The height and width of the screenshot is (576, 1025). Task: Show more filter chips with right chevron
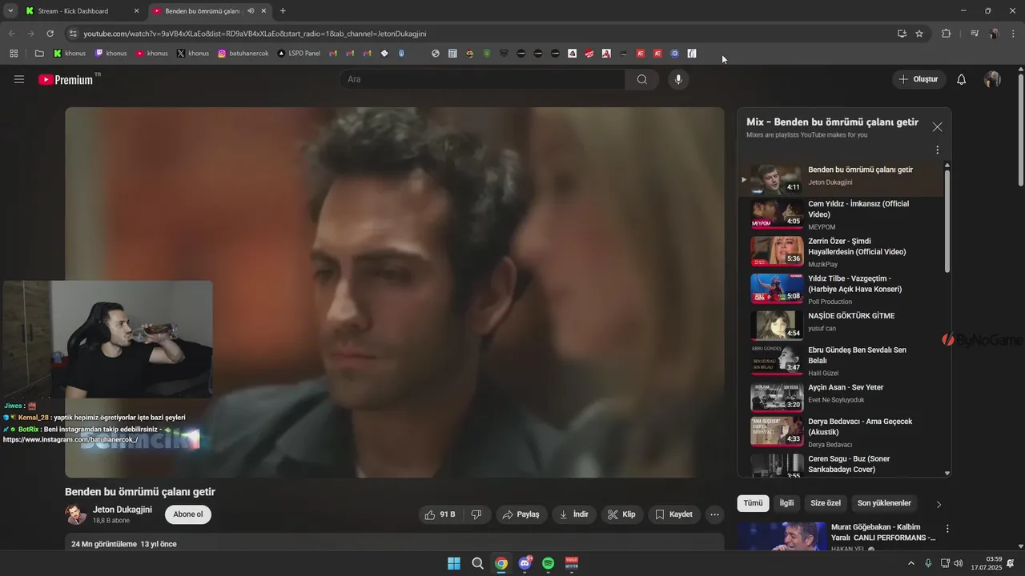(939, 504)
